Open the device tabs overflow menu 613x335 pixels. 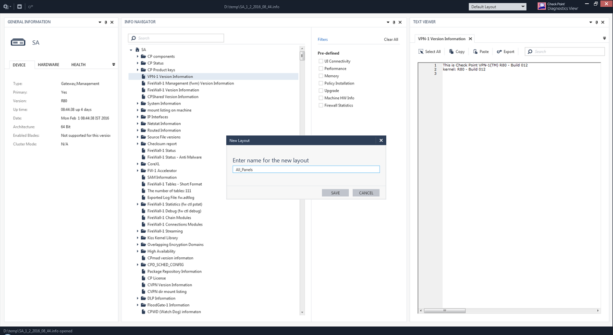pos(114,64)
